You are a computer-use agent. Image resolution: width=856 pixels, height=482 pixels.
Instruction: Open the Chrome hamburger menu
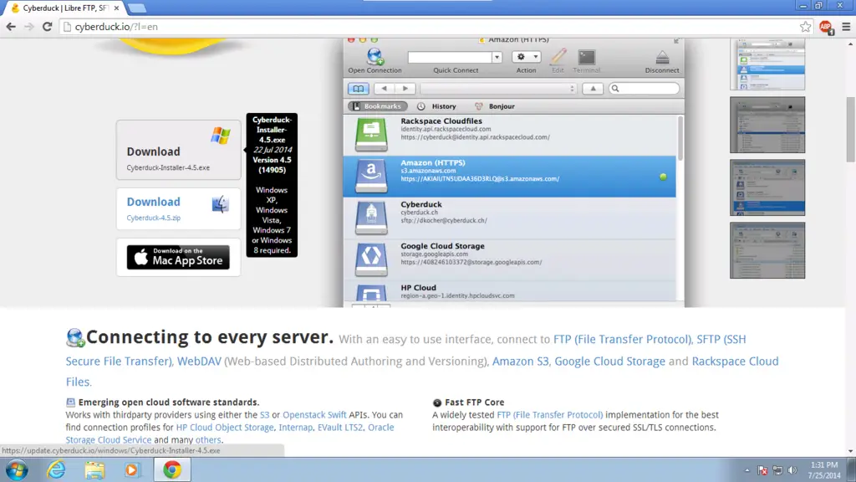[x=846, y=27]
